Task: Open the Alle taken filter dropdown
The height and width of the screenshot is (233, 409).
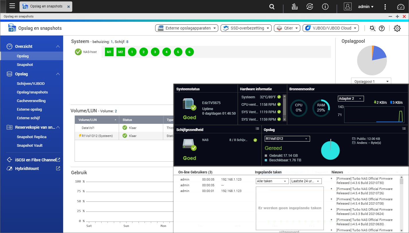Action: (272, 181)
